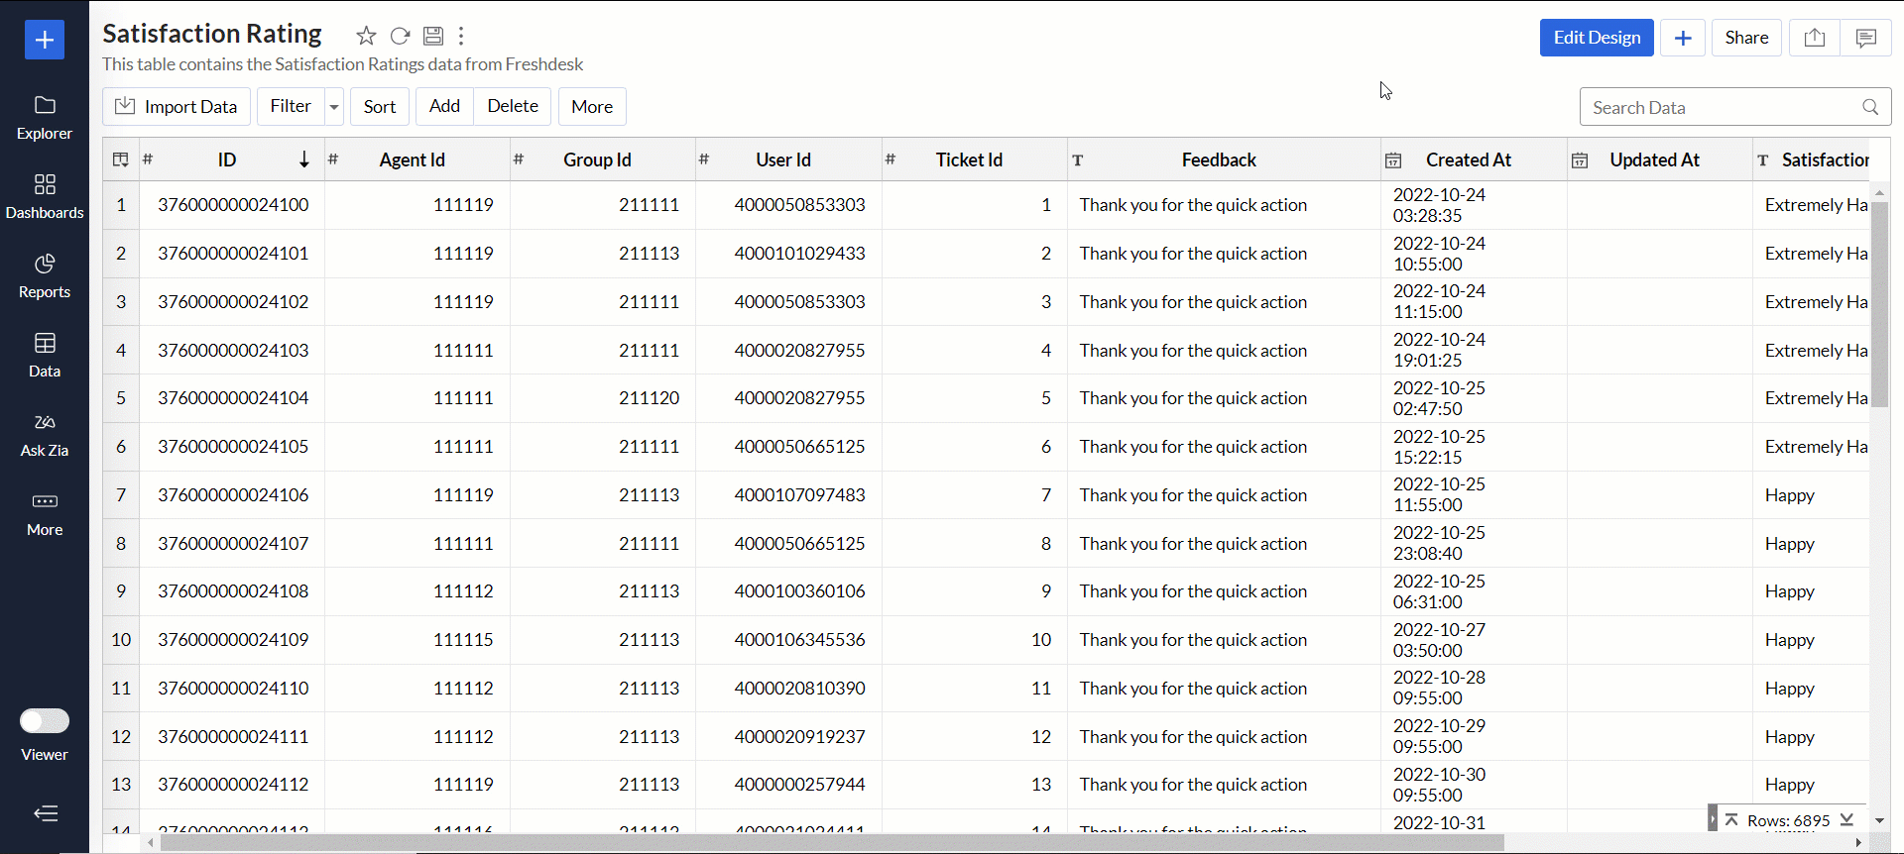
Task: Click the export icon next to Share
Action: (1814, 38)
